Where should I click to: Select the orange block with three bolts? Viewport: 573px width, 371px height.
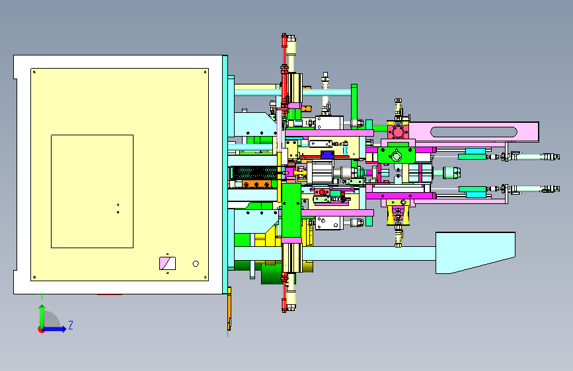click(x=256, y=184)
